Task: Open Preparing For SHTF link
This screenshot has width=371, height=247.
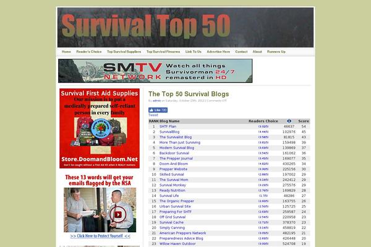Action: point(176,212)
